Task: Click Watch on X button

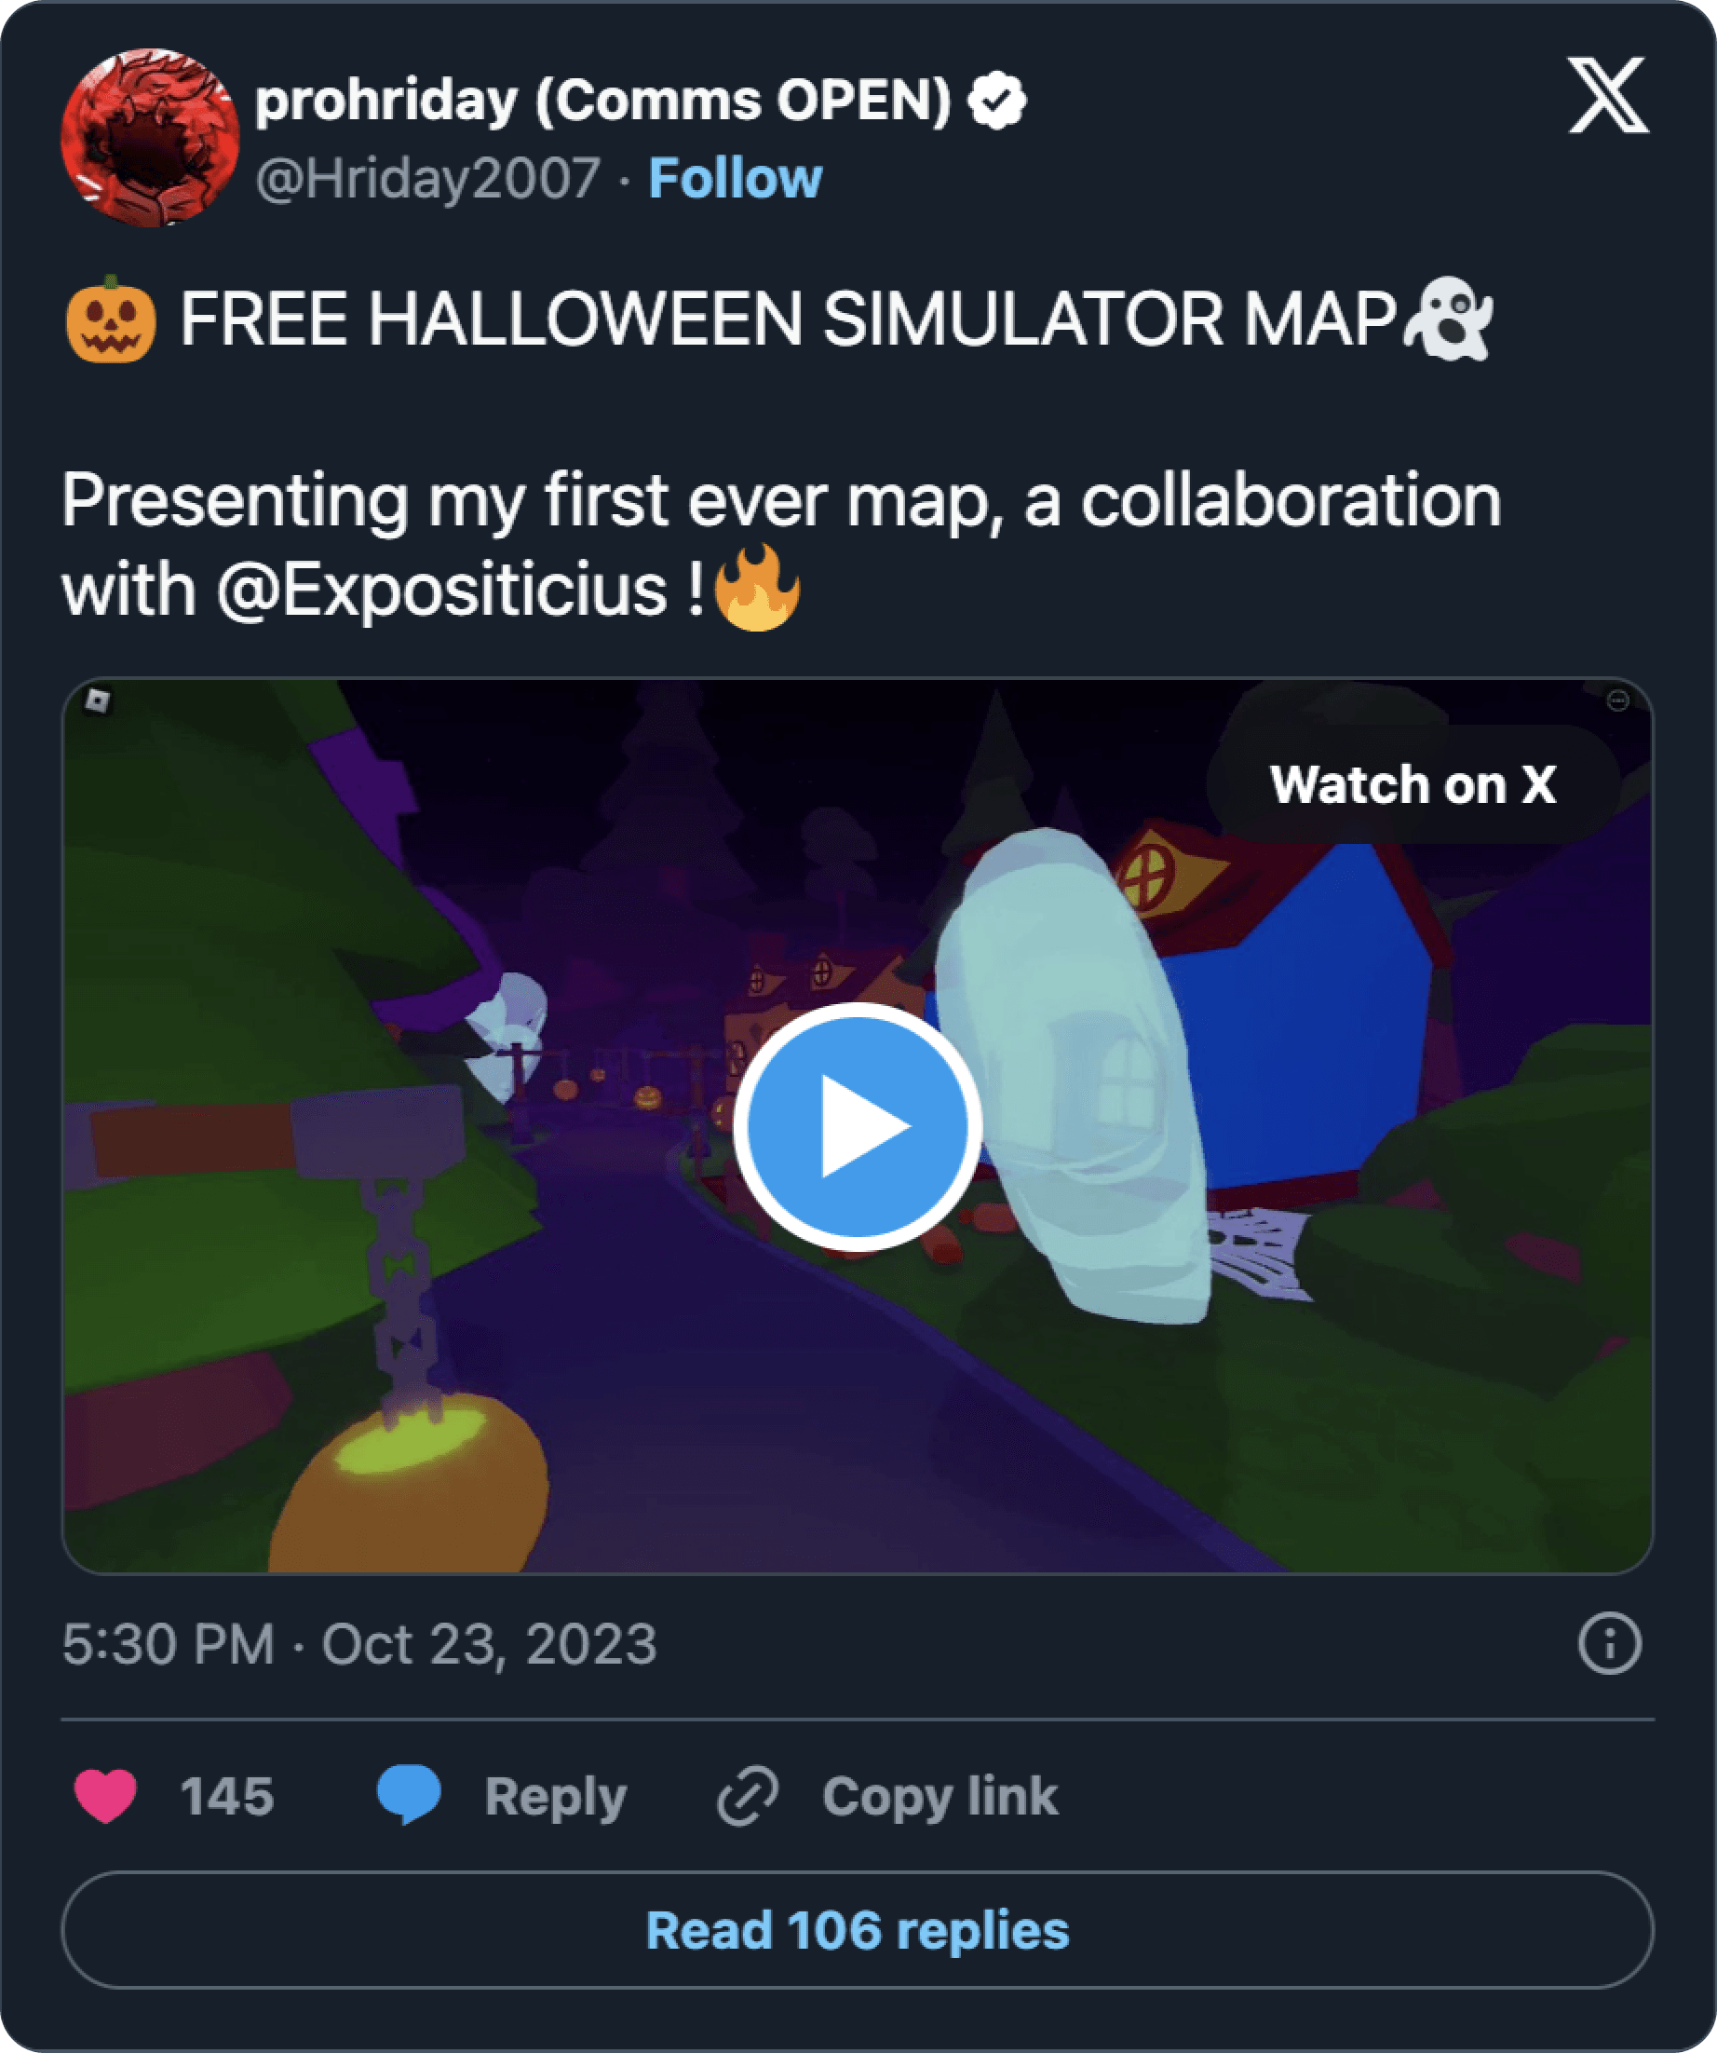Action: [1413, 784]
